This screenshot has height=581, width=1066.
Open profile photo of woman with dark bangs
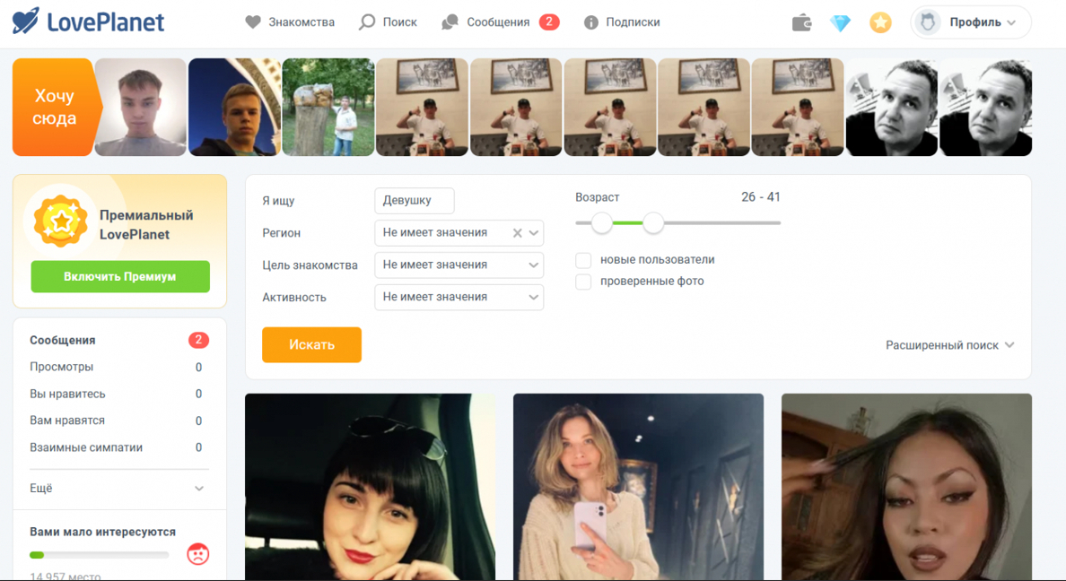pos(370,487)
